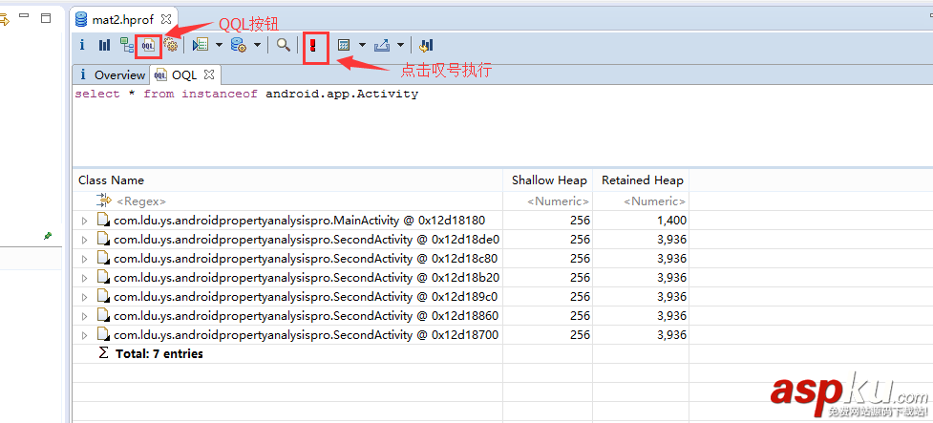Sort by the Shallow Heap column header
The width and height of the screenshot is (933, 423).
(548, 180)
